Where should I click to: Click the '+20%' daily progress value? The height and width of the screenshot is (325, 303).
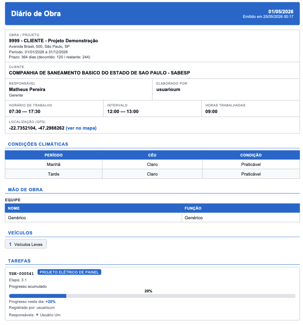(51, 302)
